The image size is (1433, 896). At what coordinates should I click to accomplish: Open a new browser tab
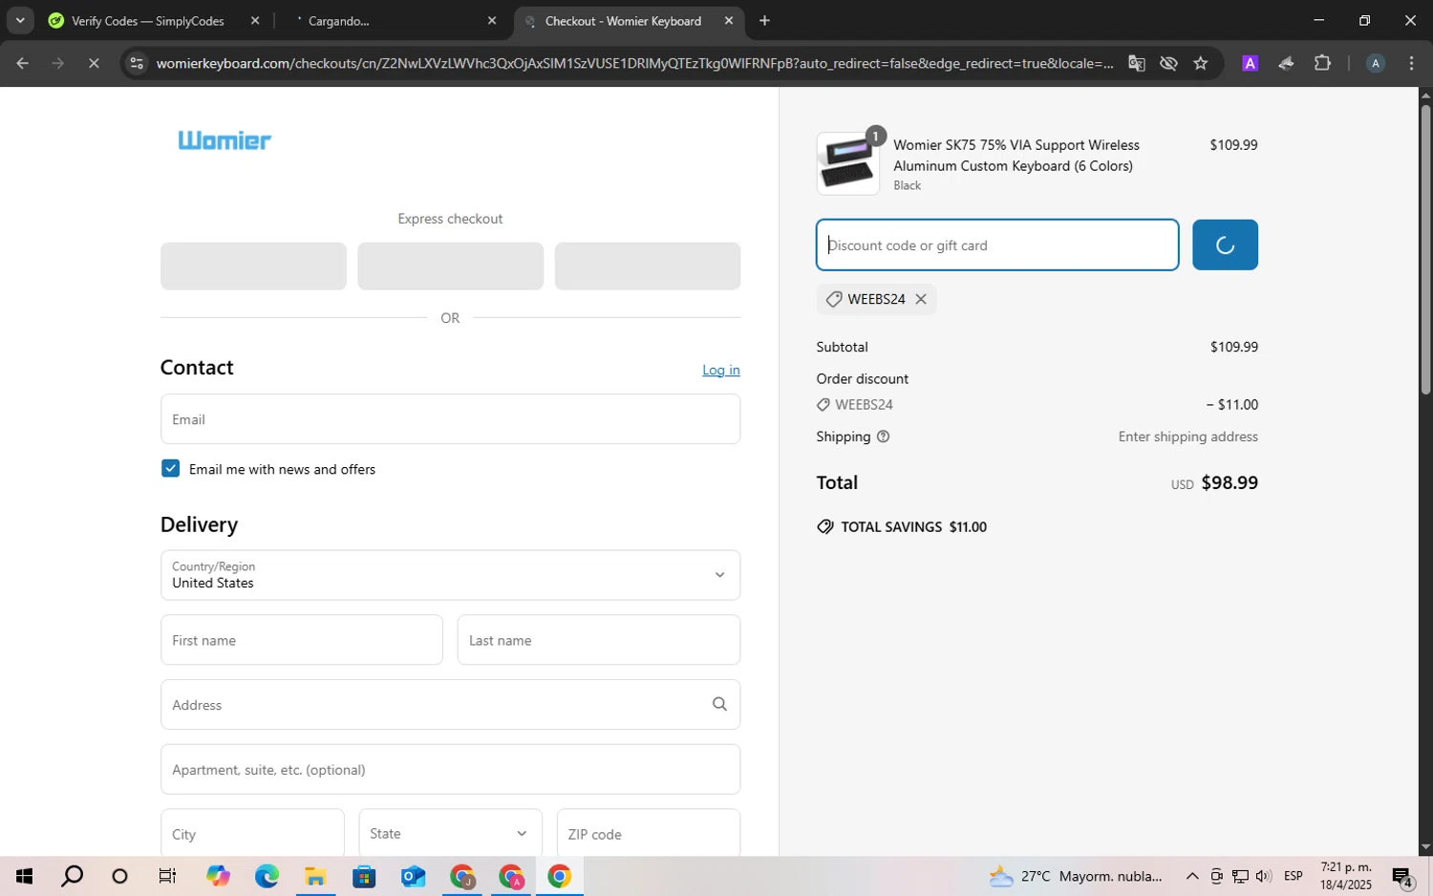(764, 20)
